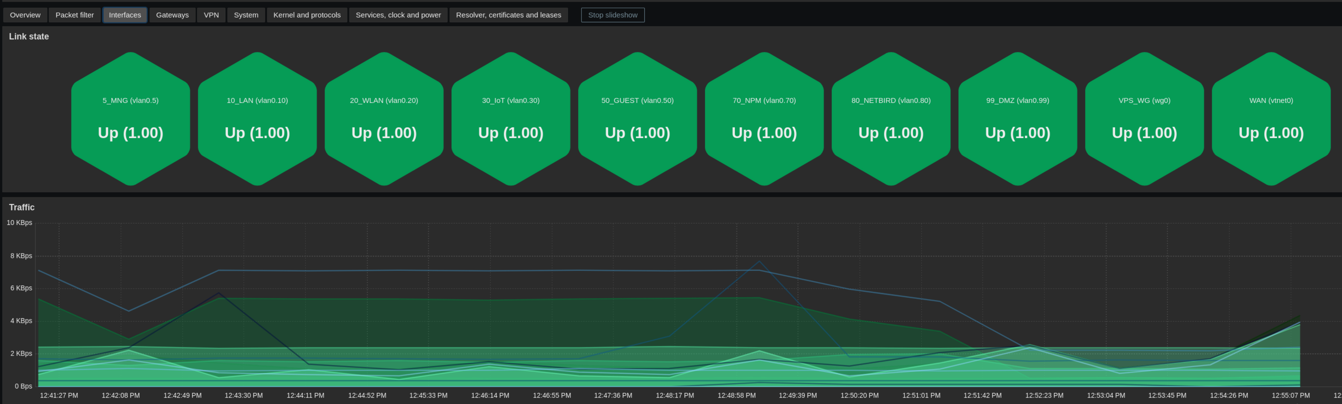Open Services, clock and power tab
Image resolution: width=1342 pixels, height=404 pixels.
pyautogui.click(x=398, y=15)
